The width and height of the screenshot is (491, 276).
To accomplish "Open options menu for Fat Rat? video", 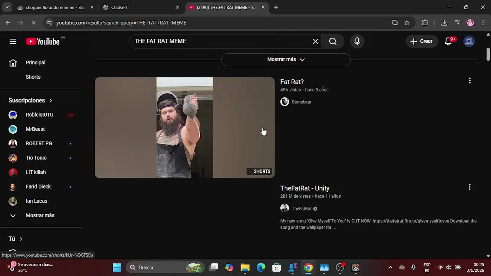I will (470, 80).
